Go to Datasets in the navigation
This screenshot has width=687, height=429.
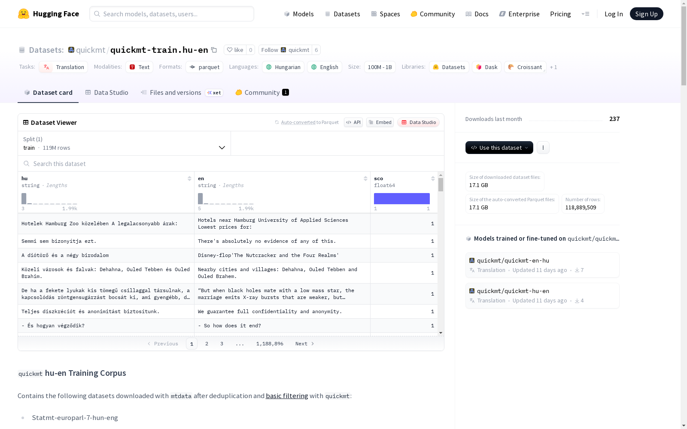[x=342, y=14]
